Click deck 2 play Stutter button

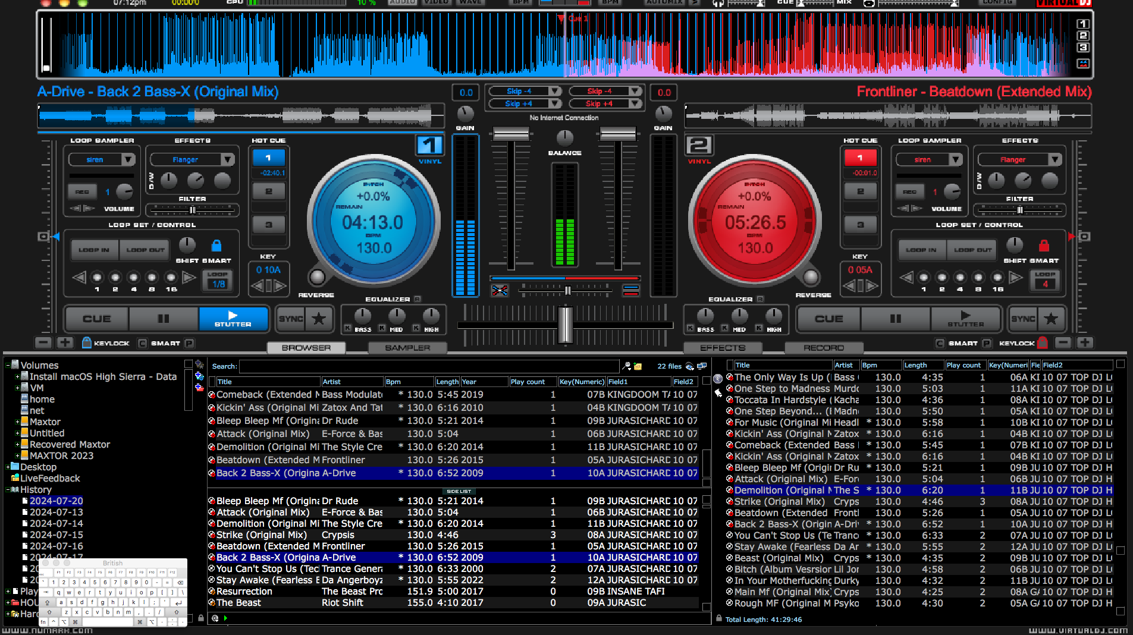pos(965,319)
